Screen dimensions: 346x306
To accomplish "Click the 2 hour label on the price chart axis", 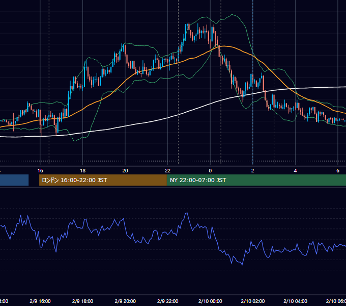I will click(x=253, y=171).
